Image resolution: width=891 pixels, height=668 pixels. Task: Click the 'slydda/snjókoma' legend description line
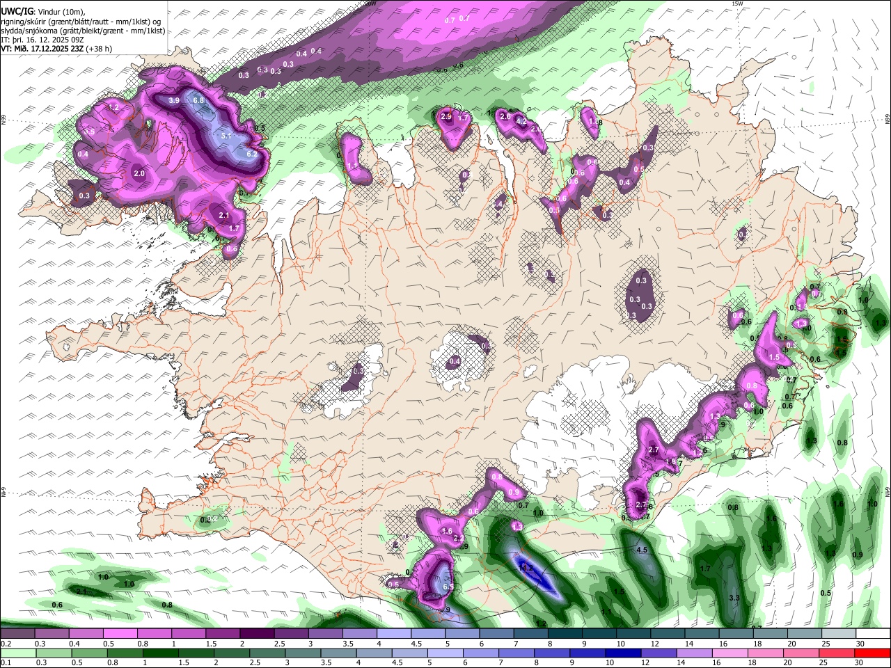coord(83,31)
